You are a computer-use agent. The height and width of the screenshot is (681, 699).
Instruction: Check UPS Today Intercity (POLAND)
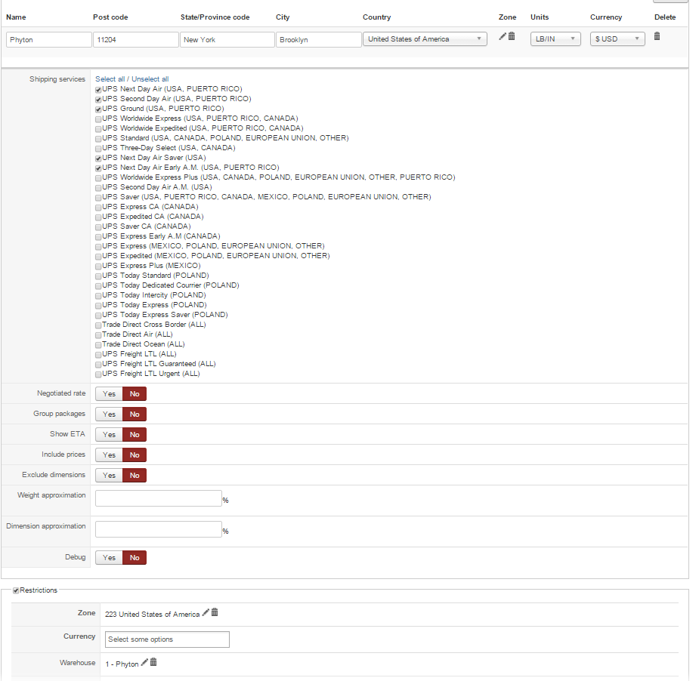point(98,296)
